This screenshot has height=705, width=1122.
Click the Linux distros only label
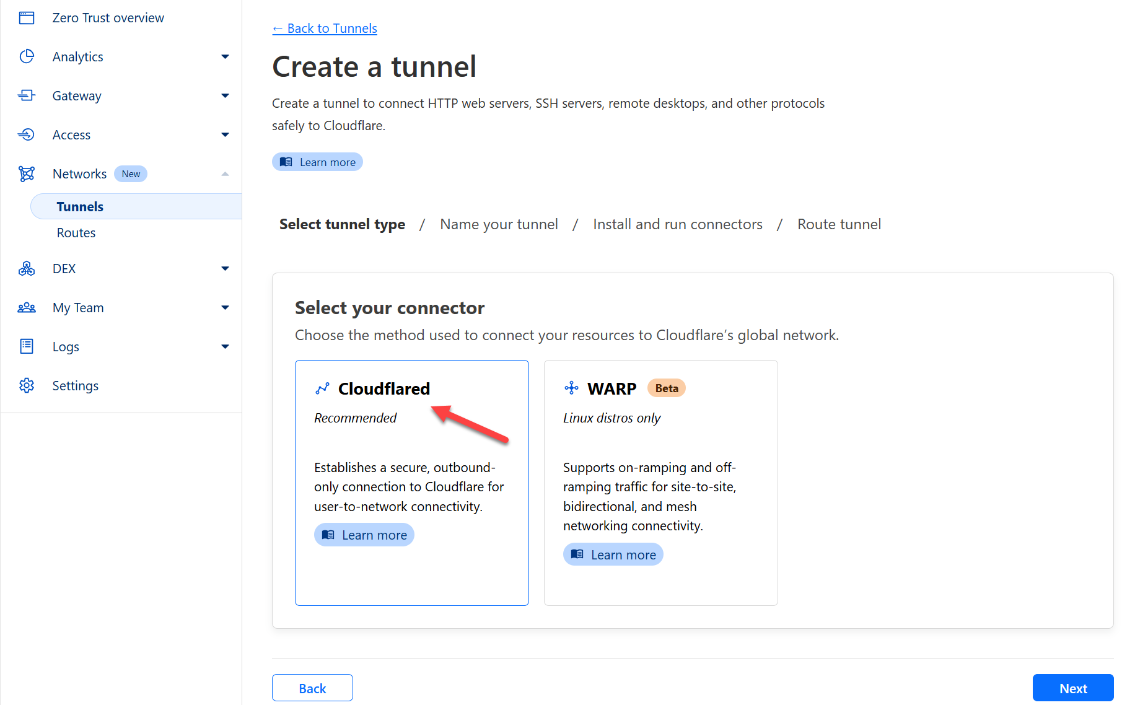coord(612,418)
